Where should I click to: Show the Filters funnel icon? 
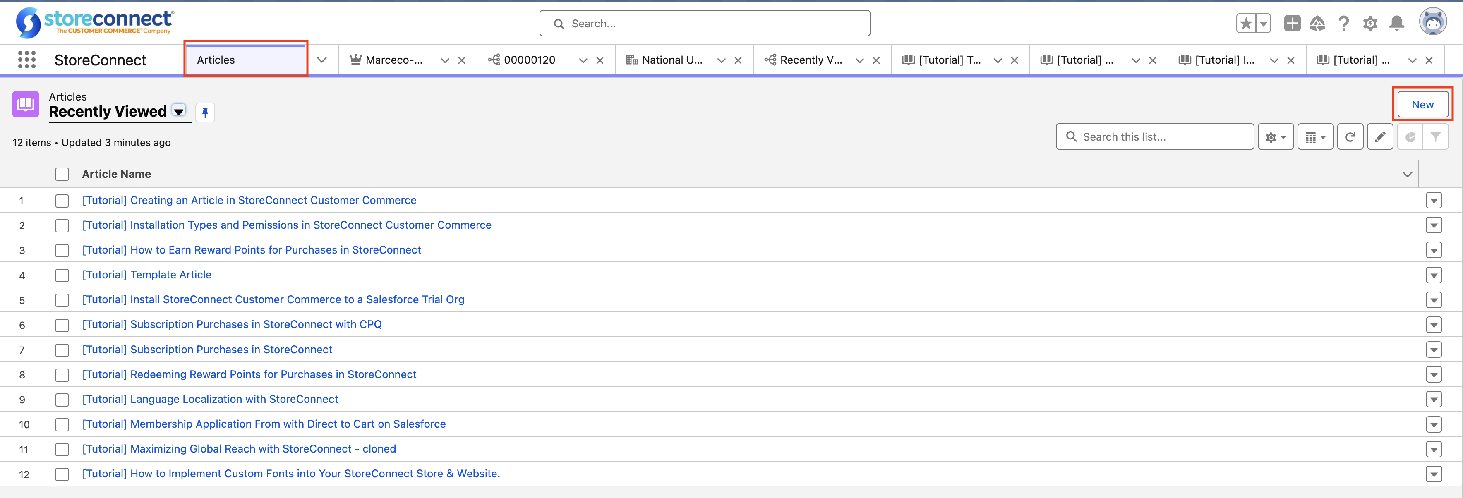pyautogui.click(x=1435, y=137)
